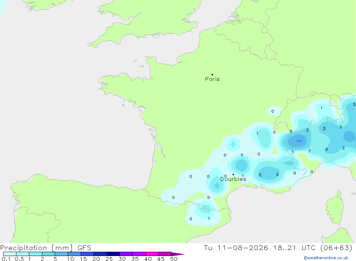Pick the 15–20 mm royal blue swatch
The width and height of the screenshot is (356, 261).
click(x=88, y=254)
